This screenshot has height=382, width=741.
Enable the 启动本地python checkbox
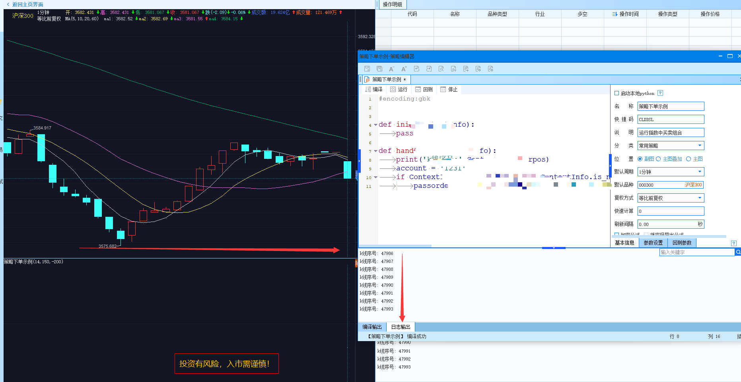[617, 93]
